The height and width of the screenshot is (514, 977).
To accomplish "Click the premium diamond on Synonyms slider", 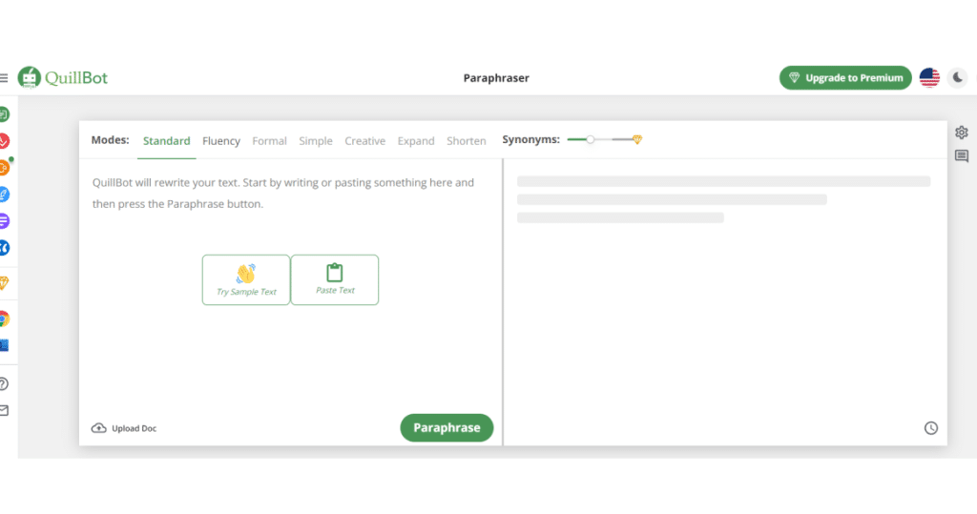I will point(636,139).
